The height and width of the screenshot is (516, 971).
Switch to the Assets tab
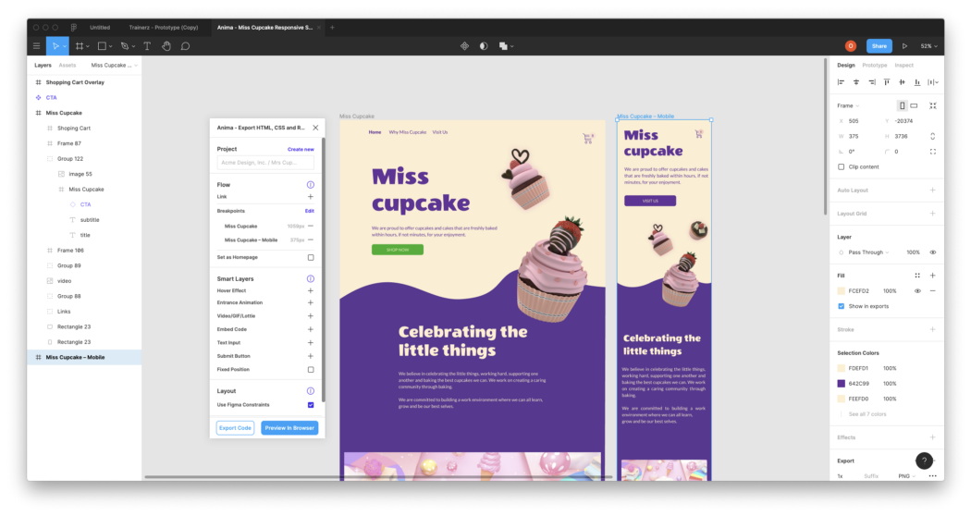[67, 65]
